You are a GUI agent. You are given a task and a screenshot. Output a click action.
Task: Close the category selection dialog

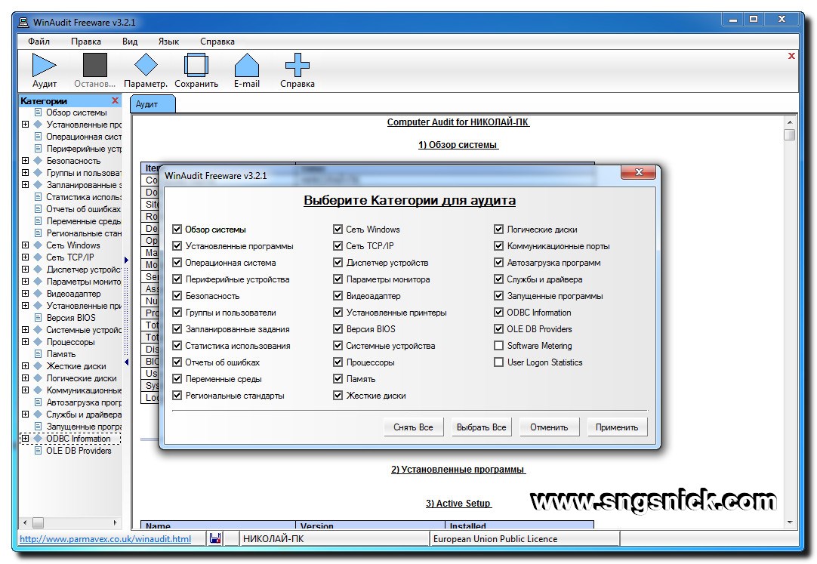(x=638, y=172)
